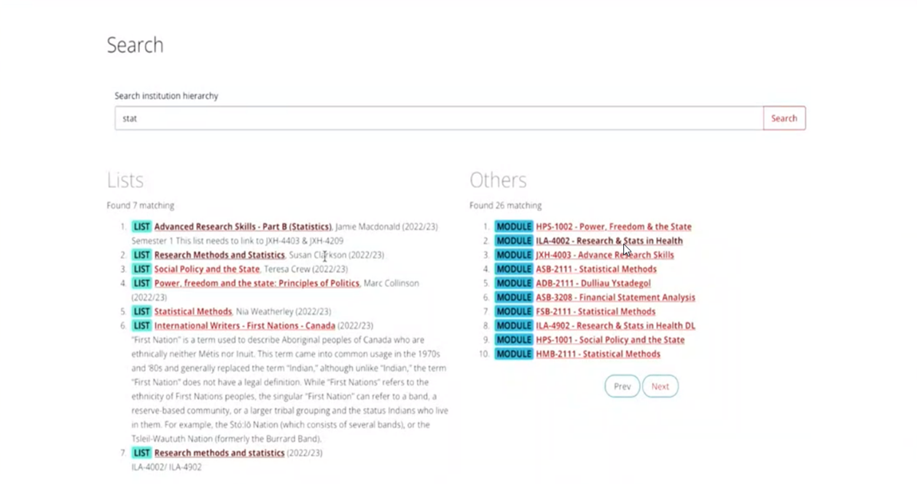The height and width of the screenshot is (484, 917).
Task: Open module FSB-2111 Statistical Methods
Action: [595, 312]
